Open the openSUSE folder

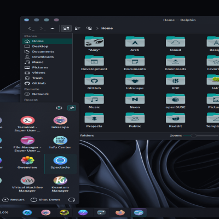pyautogui.click(x=175, y=101)
